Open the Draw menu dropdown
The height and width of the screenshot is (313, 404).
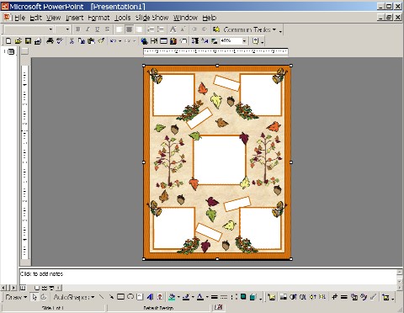[x=16, y=297]
